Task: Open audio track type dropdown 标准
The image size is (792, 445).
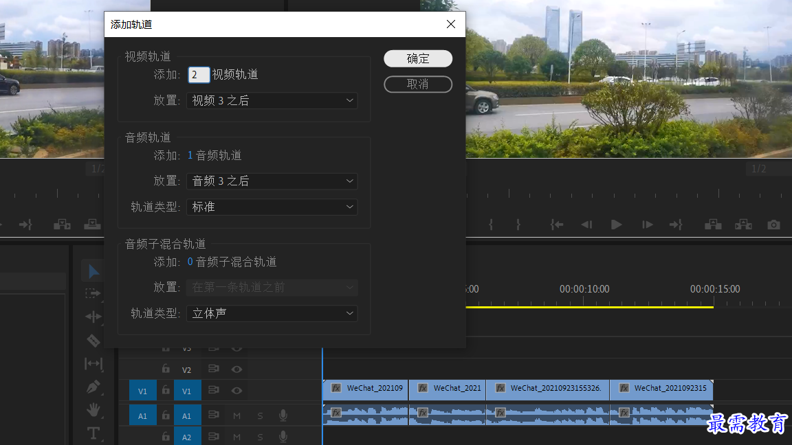Action: (x=272, y=207)
